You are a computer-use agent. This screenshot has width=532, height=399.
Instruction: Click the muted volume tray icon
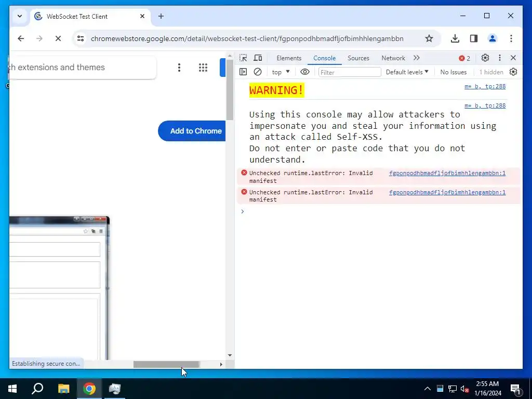[464, 389]
